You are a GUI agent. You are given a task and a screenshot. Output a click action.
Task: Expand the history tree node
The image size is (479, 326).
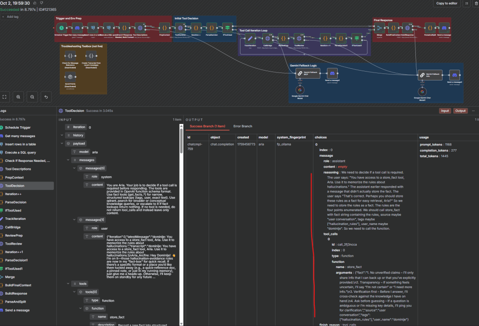click(62, 135)
